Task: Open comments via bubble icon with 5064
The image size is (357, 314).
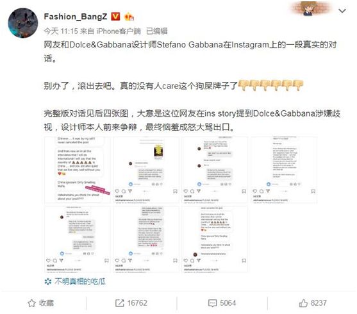Action: click(x=222, y=303)
